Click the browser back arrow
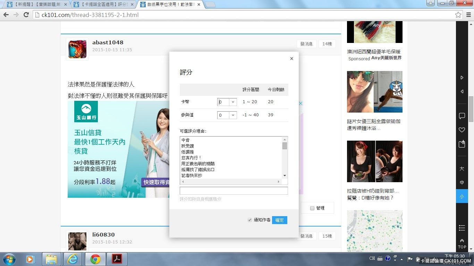The width and height of the screenshot is (474, 266). click(x=6, y=15)
